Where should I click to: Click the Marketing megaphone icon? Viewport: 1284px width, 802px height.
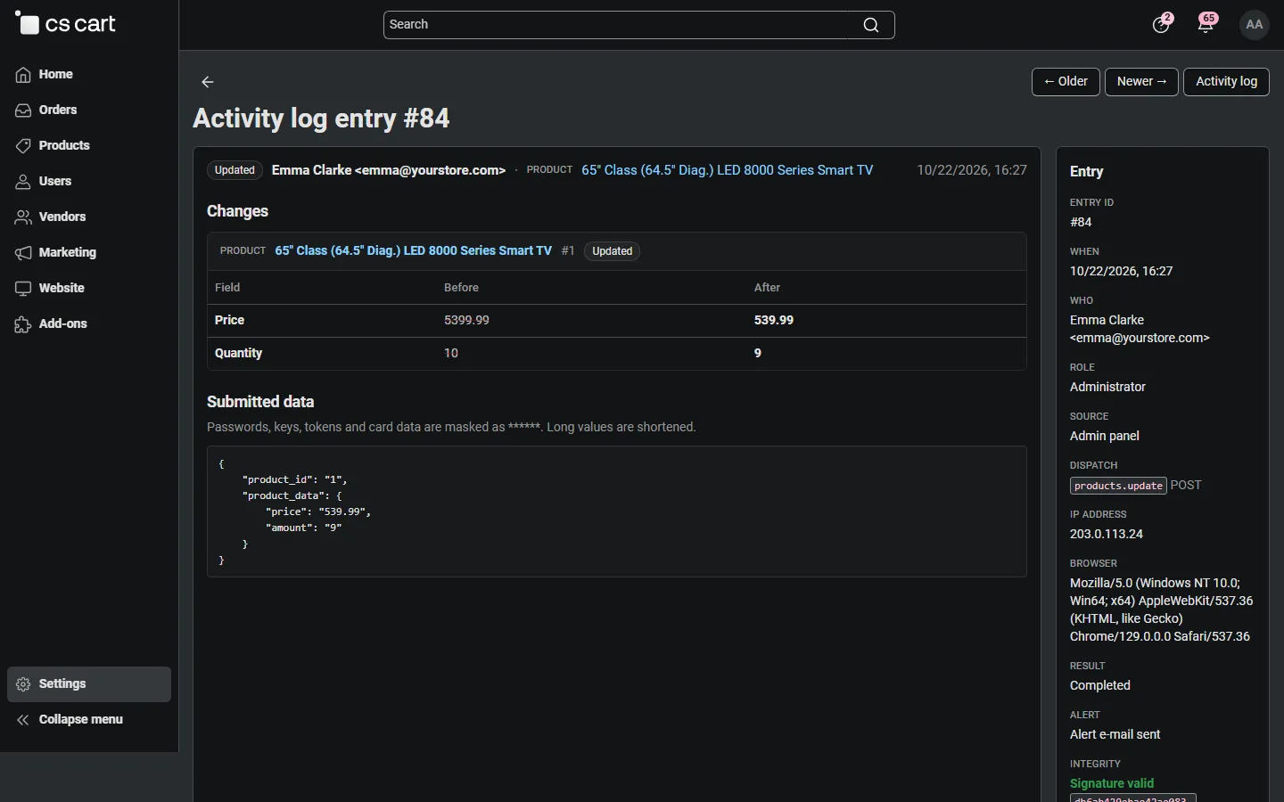click(x=23, y=253)
